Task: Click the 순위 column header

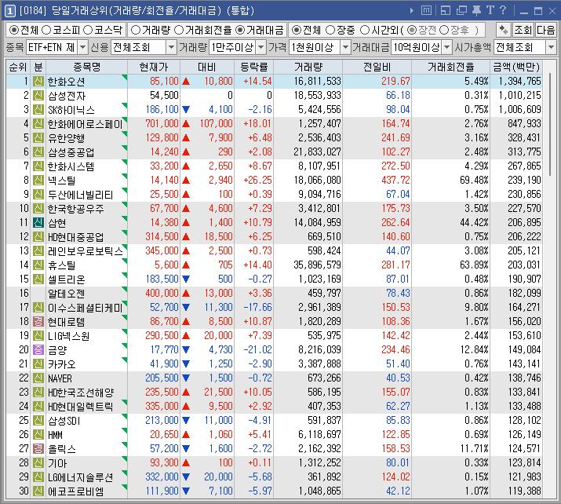Action: [x=18, y=67]
